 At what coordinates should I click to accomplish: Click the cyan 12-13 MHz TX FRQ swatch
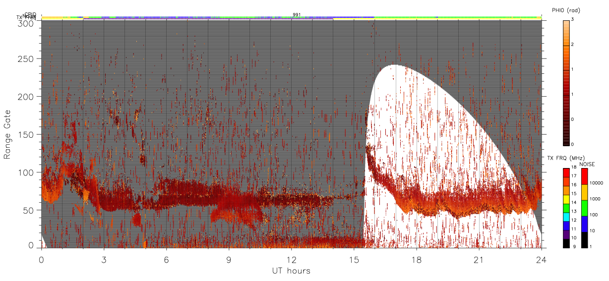tap(566, 217)
